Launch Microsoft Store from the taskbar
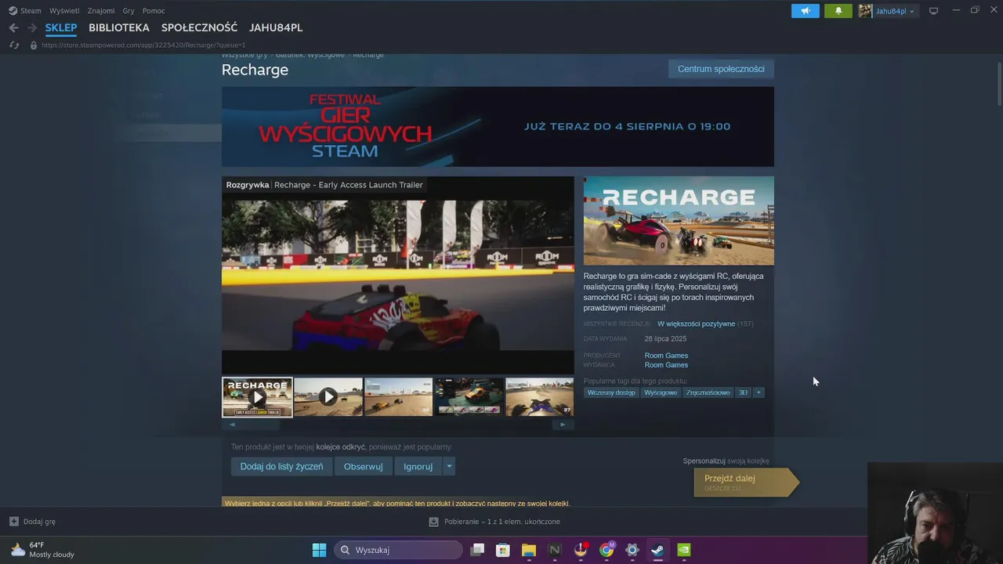1003x564 pixels. (x=503, y=550)
